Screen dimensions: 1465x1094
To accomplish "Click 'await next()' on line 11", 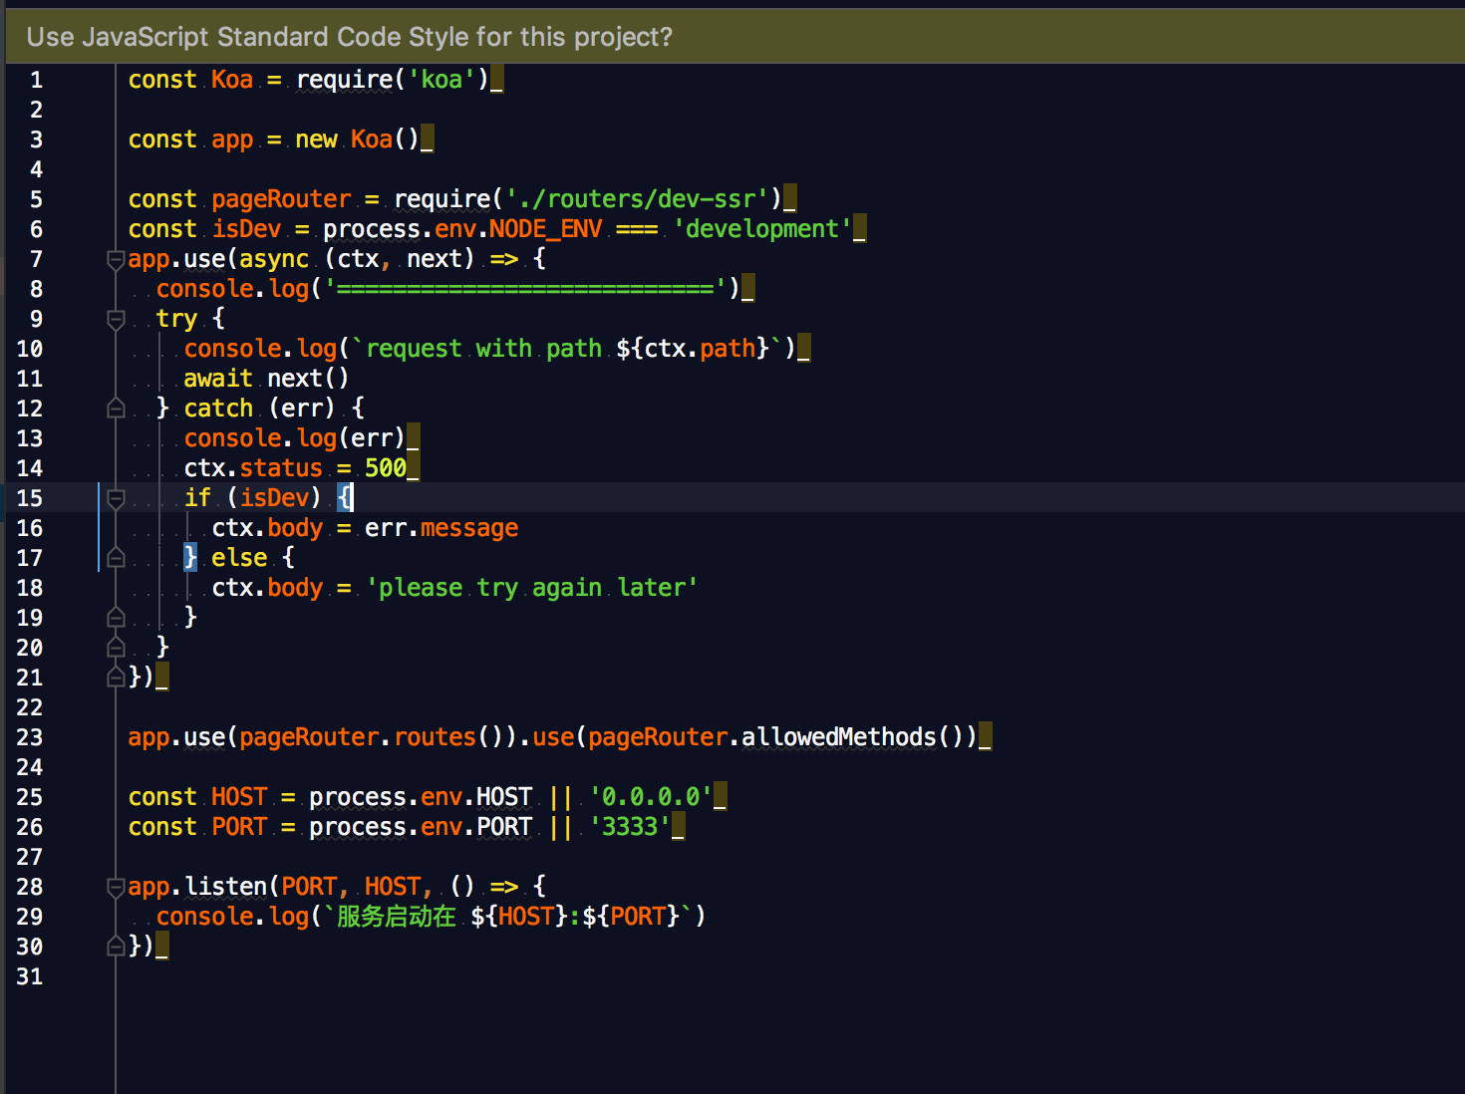I will (x=266, y=379).
